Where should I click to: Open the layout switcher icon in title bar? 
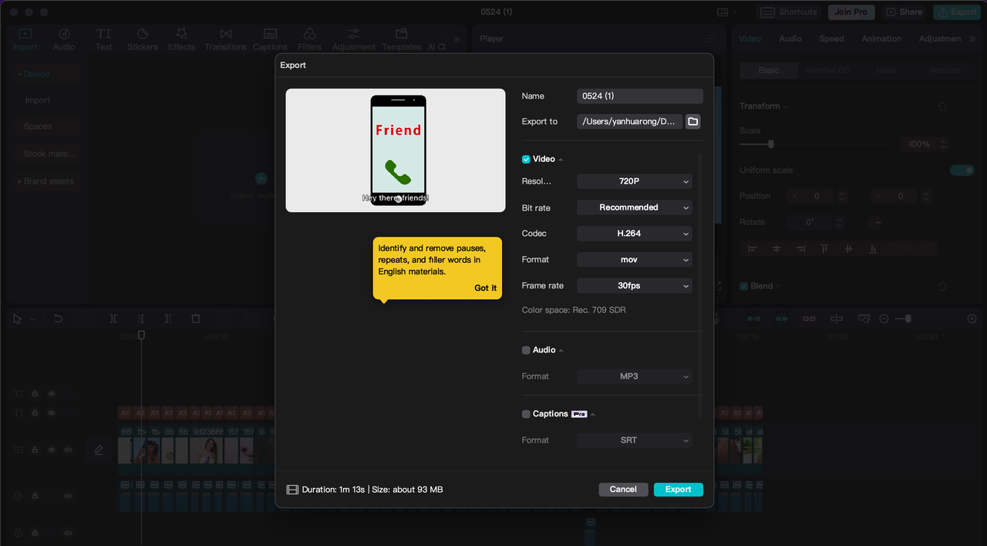point(723,12)
